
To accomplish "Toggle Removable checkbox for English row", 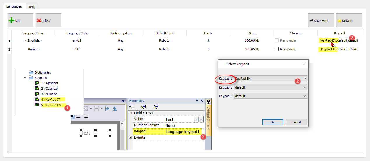I will (277, 40).
